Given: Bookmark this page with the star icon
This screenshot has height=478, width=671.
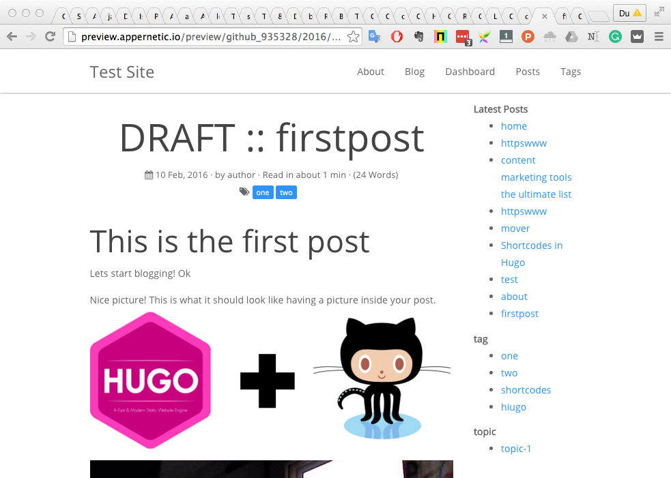Looking at the screenshot, I should [x=353, y=37].
